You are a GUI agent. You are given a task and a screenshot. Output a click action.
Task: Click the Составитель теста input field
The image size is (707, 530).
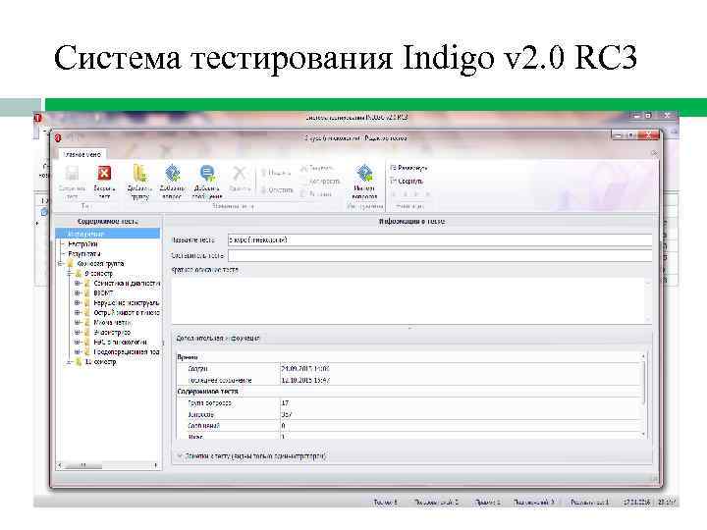[x=440, y=255]
